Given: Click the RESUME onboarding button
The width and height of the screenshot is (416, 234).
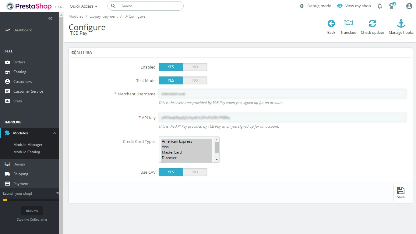Looking at the screenshot, I should [x=32, y=211].
